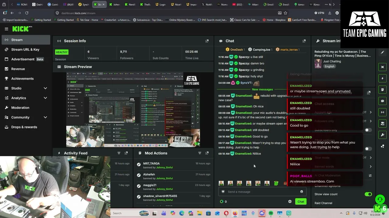
Task: Pop out the Activity Feed panel
Action: pyautogui.click(x=126, y=153)
